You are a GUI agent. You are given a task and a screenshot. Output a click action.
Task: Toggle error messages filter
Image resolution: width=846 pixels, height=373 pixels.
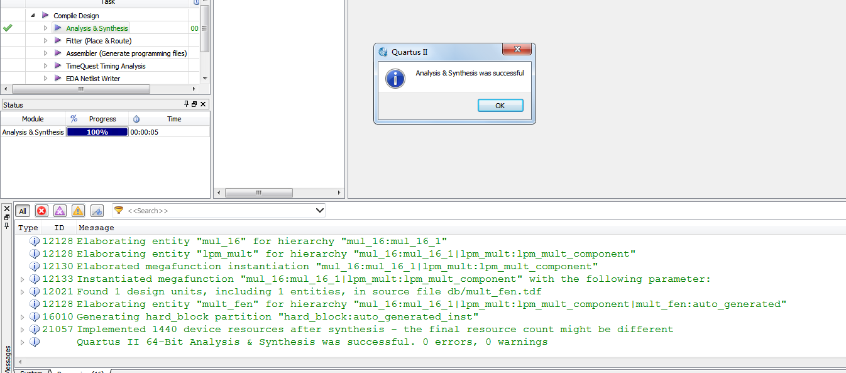coord(41,211)
